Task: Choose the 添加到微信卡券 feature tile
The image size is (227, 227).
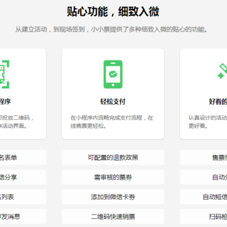Action: pyautogui.click(x=113, y=197)
